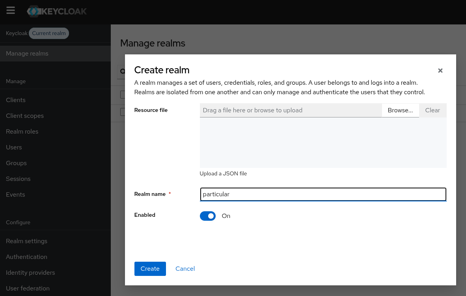Close the Create realm dialog
This screenshot has width=466, height=296.
coord(440,71)
